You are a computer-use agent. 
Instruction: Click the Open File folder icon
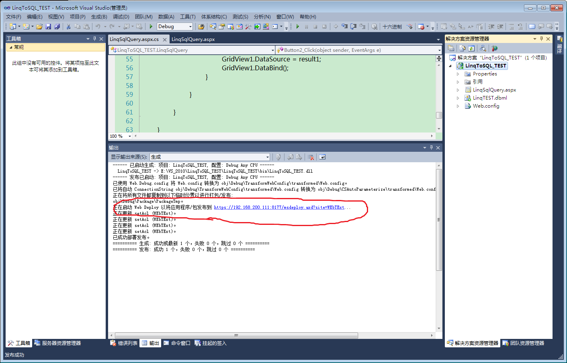pyautogui.click(x=39, y=27)
